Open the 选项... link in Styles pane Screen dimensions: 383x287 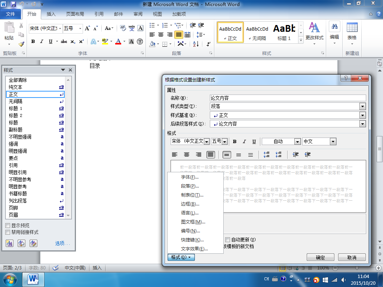(x=62, y=243)
